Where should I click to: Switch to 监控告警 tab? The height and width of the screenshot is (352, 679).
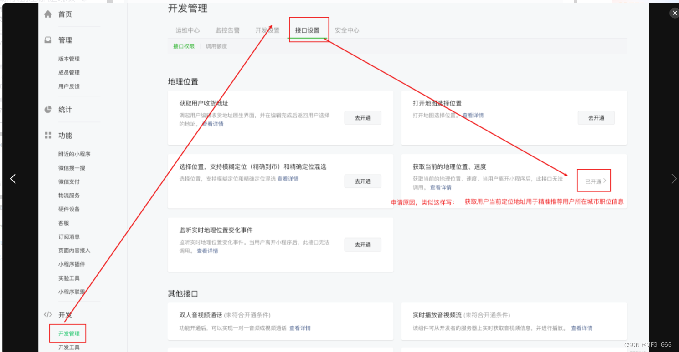pos(227,30)
